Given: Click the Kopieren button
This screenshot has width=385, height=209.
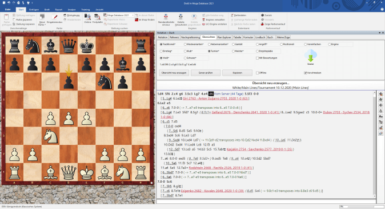Looking at the screenshot, I should tap(237, 73).
